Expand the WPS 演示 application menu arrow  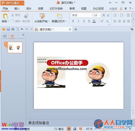coord(23,3)
